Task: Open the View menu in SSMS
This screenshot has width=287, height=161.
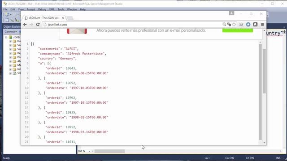Action: (21, 9)
